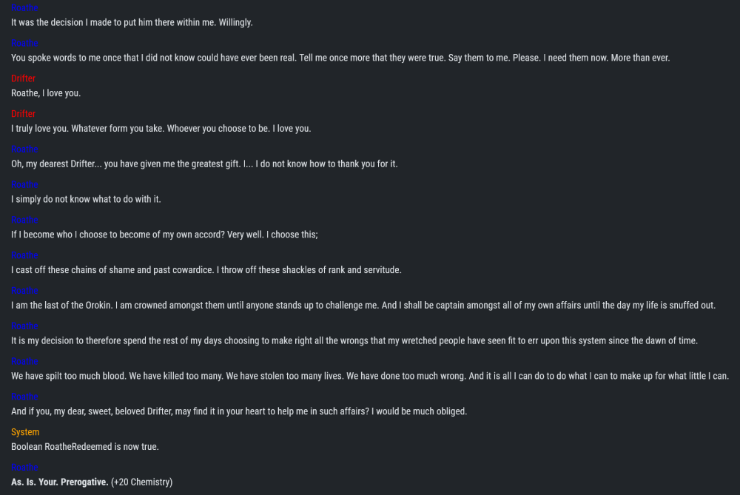740x495 pixels.
Task: Click Roathe name above "We have spilt too much blood"
Action: pos(24,362)
